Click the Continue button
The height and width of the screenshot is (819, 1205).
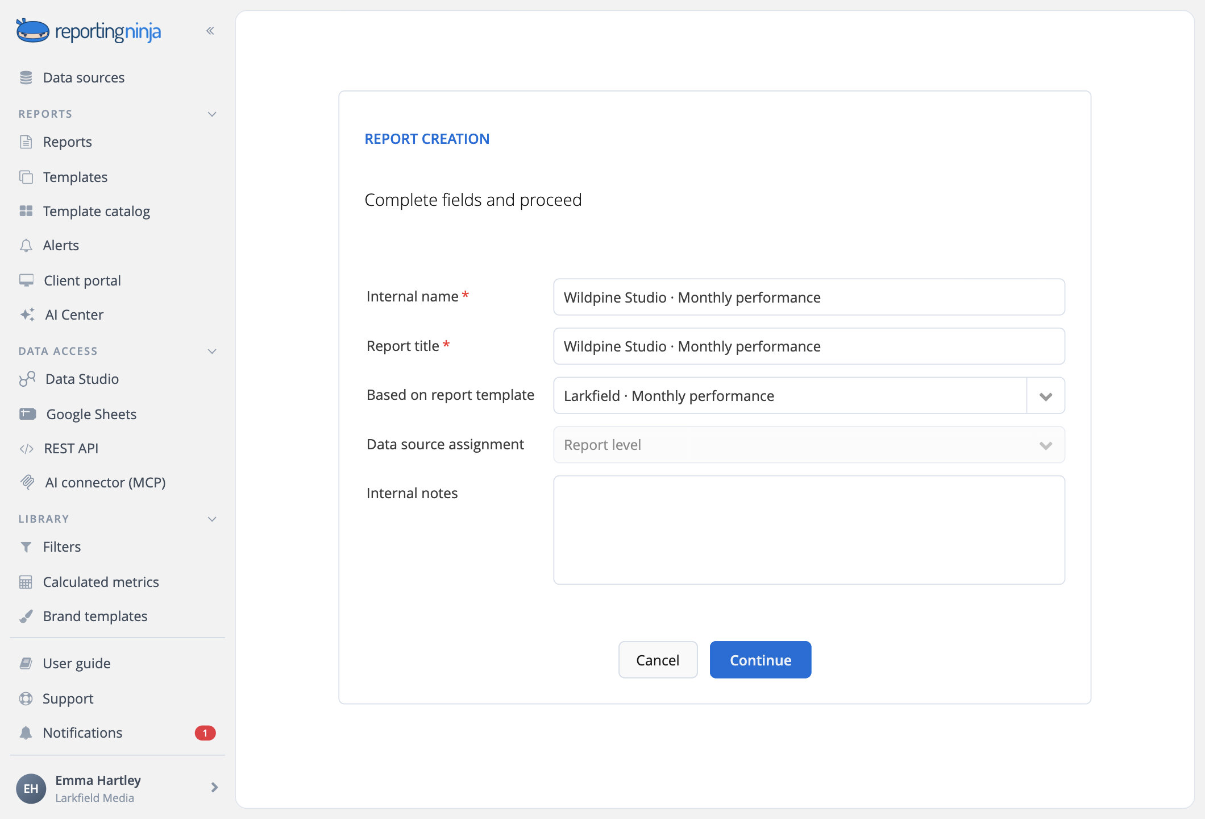click(x=761, y=660)
